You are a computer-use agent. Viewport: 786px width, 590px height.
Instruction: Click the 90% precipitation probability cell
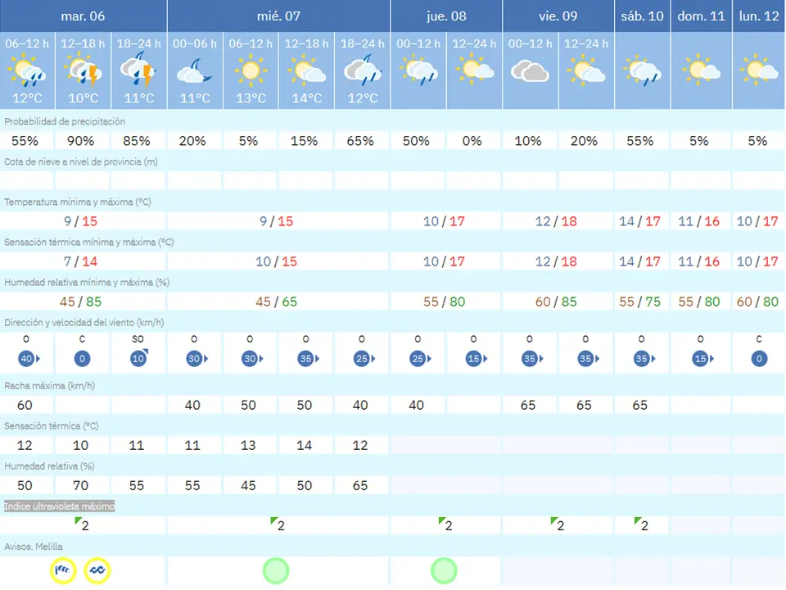click(81, 141)
